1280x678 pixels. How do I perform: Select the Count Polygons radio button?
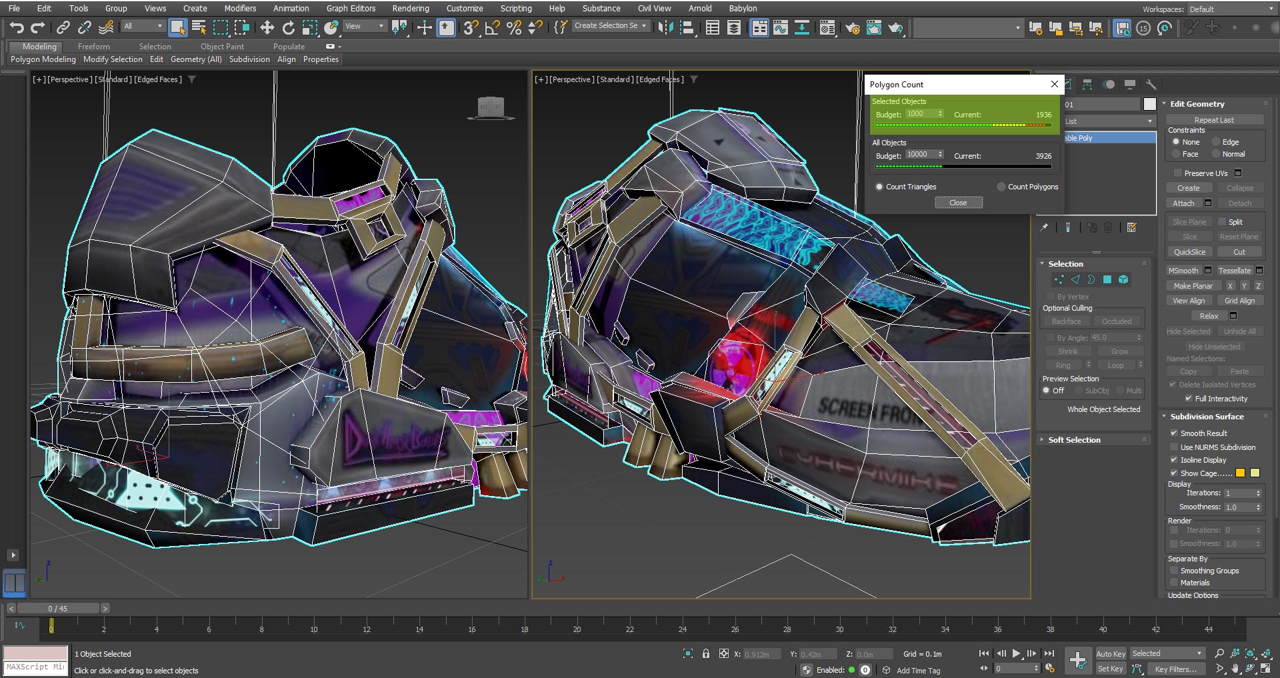1001,187
